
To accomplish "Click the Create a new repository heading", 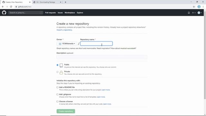I will 73,24.
